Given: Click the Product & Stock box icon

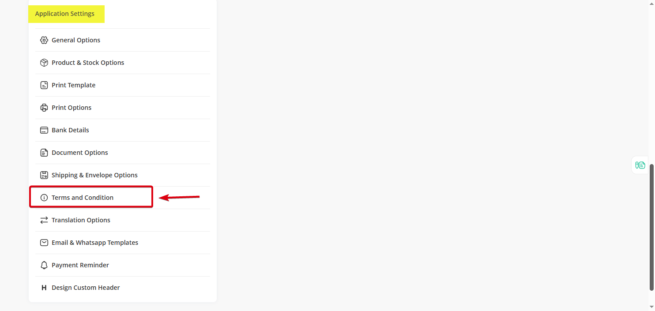Looking at the screenshot, I should point(44,63).
